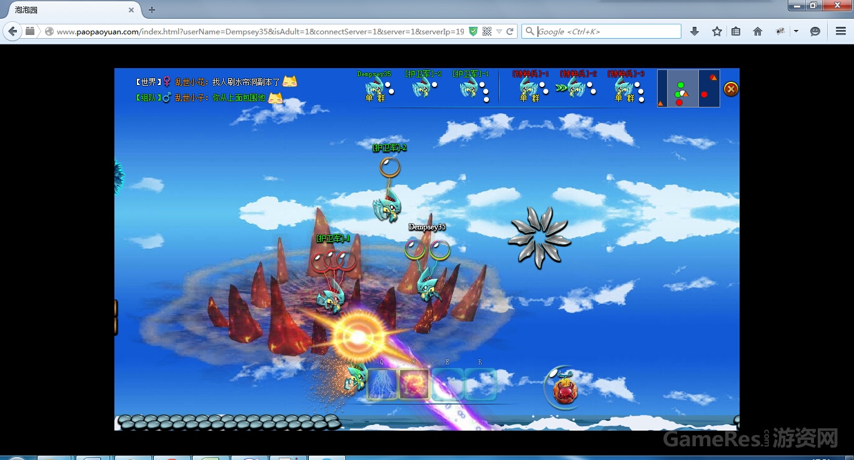Show the bookmarks list icon
854x460 pixels.
(736, 31)
